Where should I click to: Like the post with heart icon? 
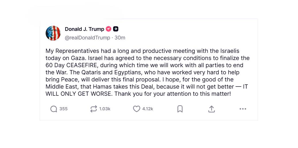(x=136, y=109)
